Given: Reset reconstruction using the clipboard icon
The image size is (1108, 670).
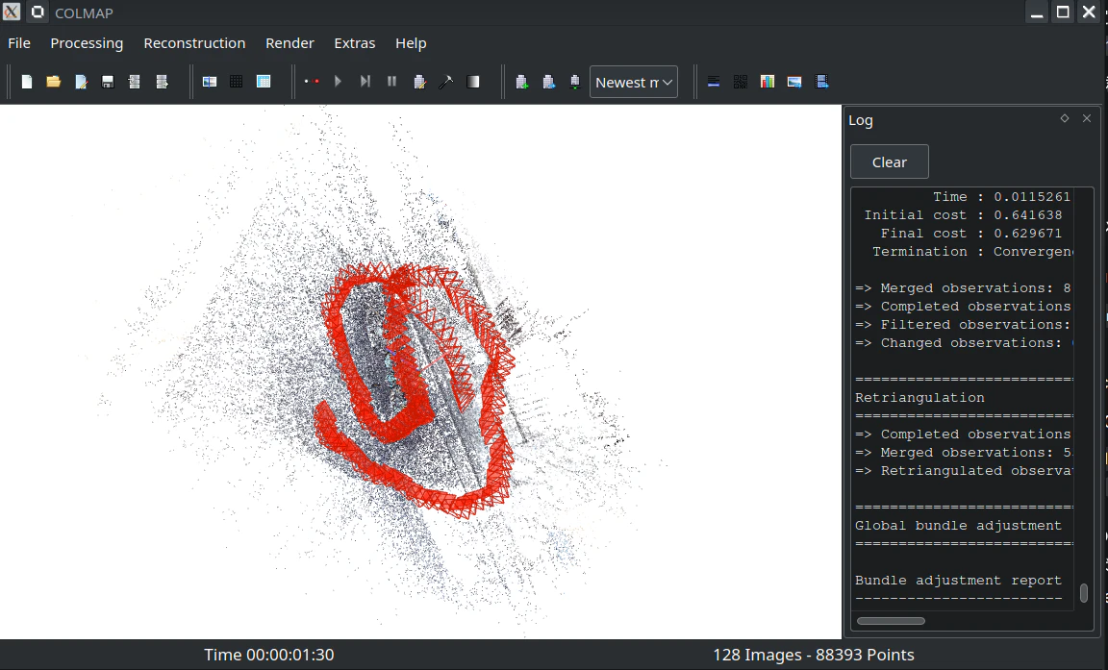Looking at the screenshot, I should pos(419,82).
